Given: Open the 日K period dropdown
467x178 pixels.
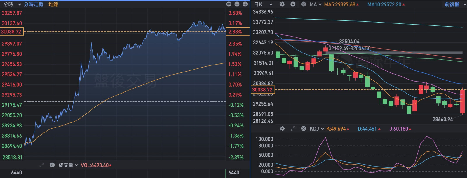Looking at the screenshot, I should point(263,4).
